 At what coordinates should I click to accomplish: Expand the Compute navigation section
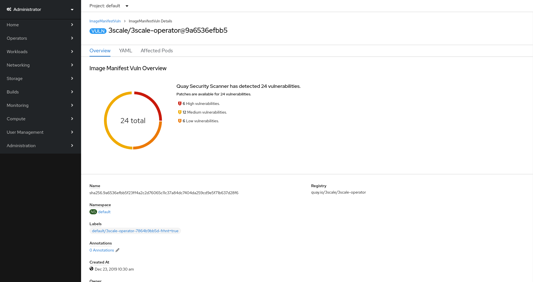(x=41, y=119)
